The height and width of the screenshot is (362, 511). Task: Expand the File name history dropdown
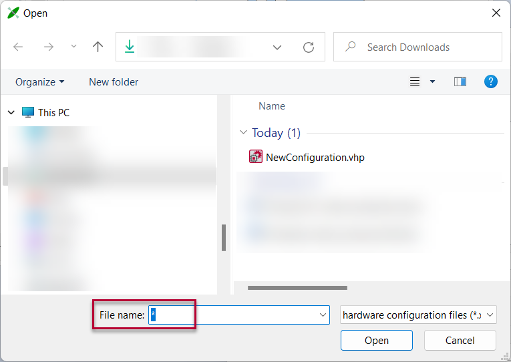point(323,315)
